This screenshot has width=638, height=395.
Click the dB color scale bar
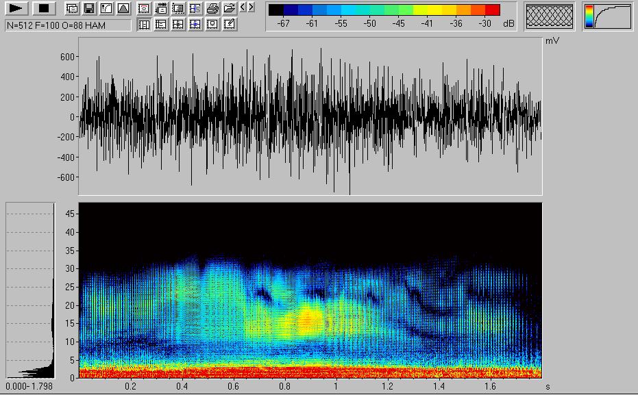383,10
